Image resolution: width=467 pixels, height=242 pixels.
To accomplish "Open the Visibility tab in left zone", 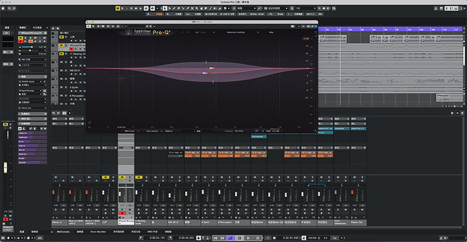I will click(x=37, y=27).
